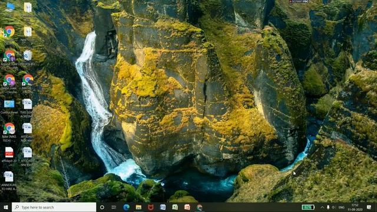The height and width of the screenshot is (212, 377).
Task: Select the This PC desktop icon
Action: (x=9, y=9)
